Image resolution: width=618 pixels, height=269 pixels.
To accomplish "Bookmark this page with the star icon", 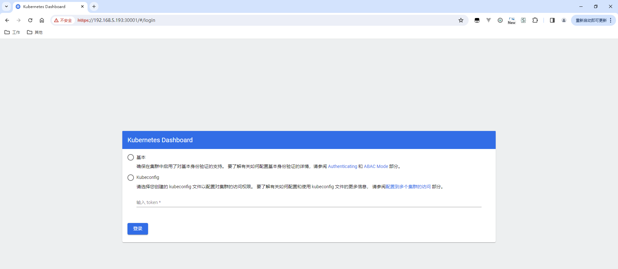I will [461, 20].
